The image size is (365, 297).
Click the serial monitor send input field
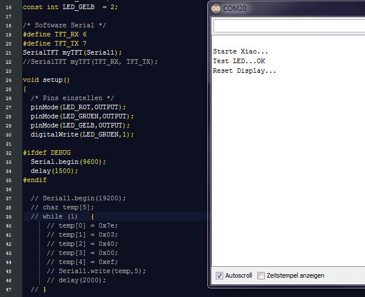tap(289, 26)
